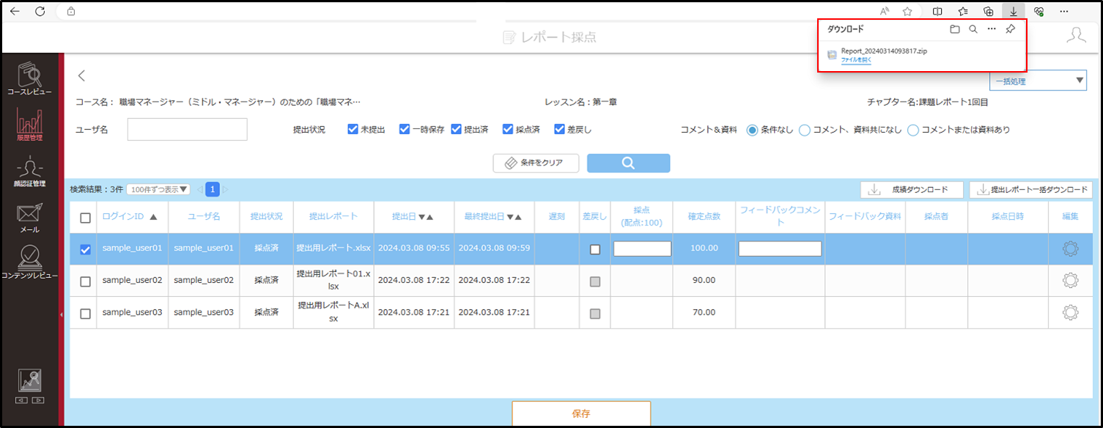Select コメントまたは資料あり radio option

913,130
